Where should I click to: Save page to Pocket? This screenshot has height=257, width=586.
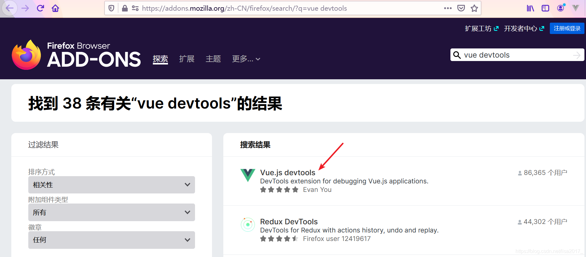461,8
